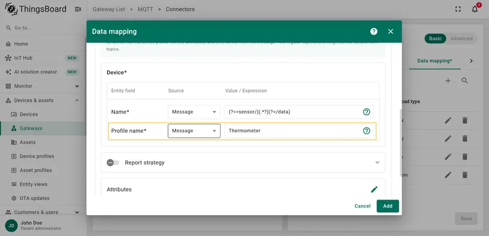Click MQTT breadcrumb

pos(145,9)
